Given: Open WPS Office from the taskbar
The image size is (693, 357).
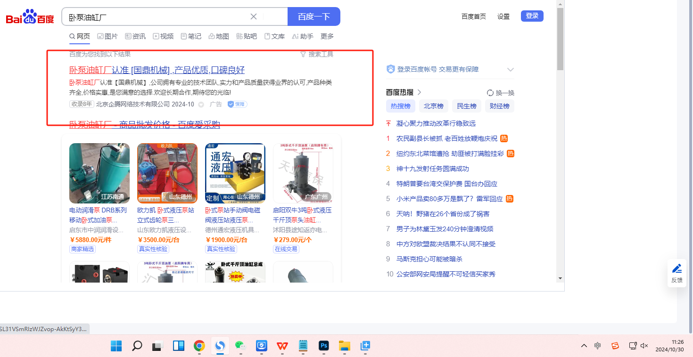Looking at the screenshot, I should pyautogui.click(x=282, y=346).
